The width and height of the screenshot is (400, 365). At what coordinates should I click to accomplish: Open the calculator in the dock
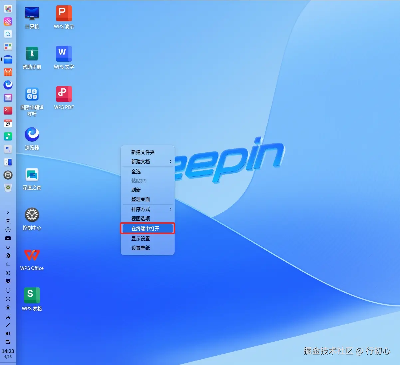tap(8, 162)
